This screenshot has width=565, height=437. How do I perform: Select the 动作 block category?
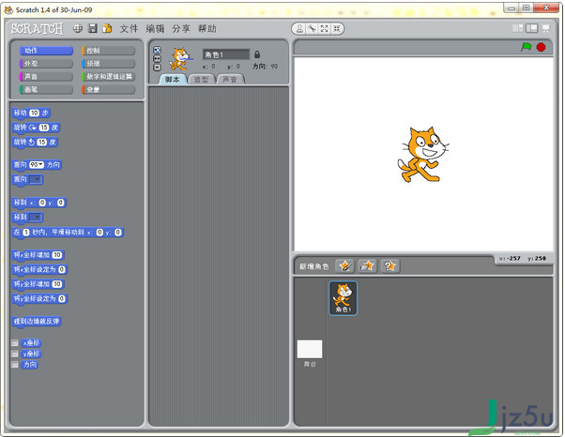point(46,51)
